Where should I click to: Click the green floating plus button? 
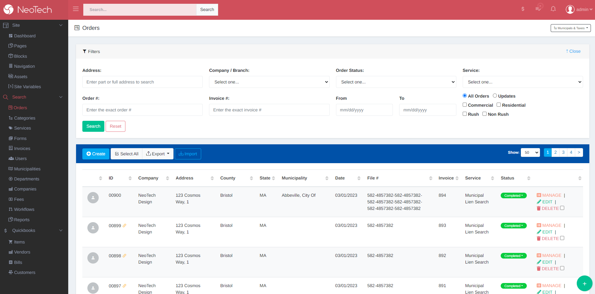(x=584, y=283)
